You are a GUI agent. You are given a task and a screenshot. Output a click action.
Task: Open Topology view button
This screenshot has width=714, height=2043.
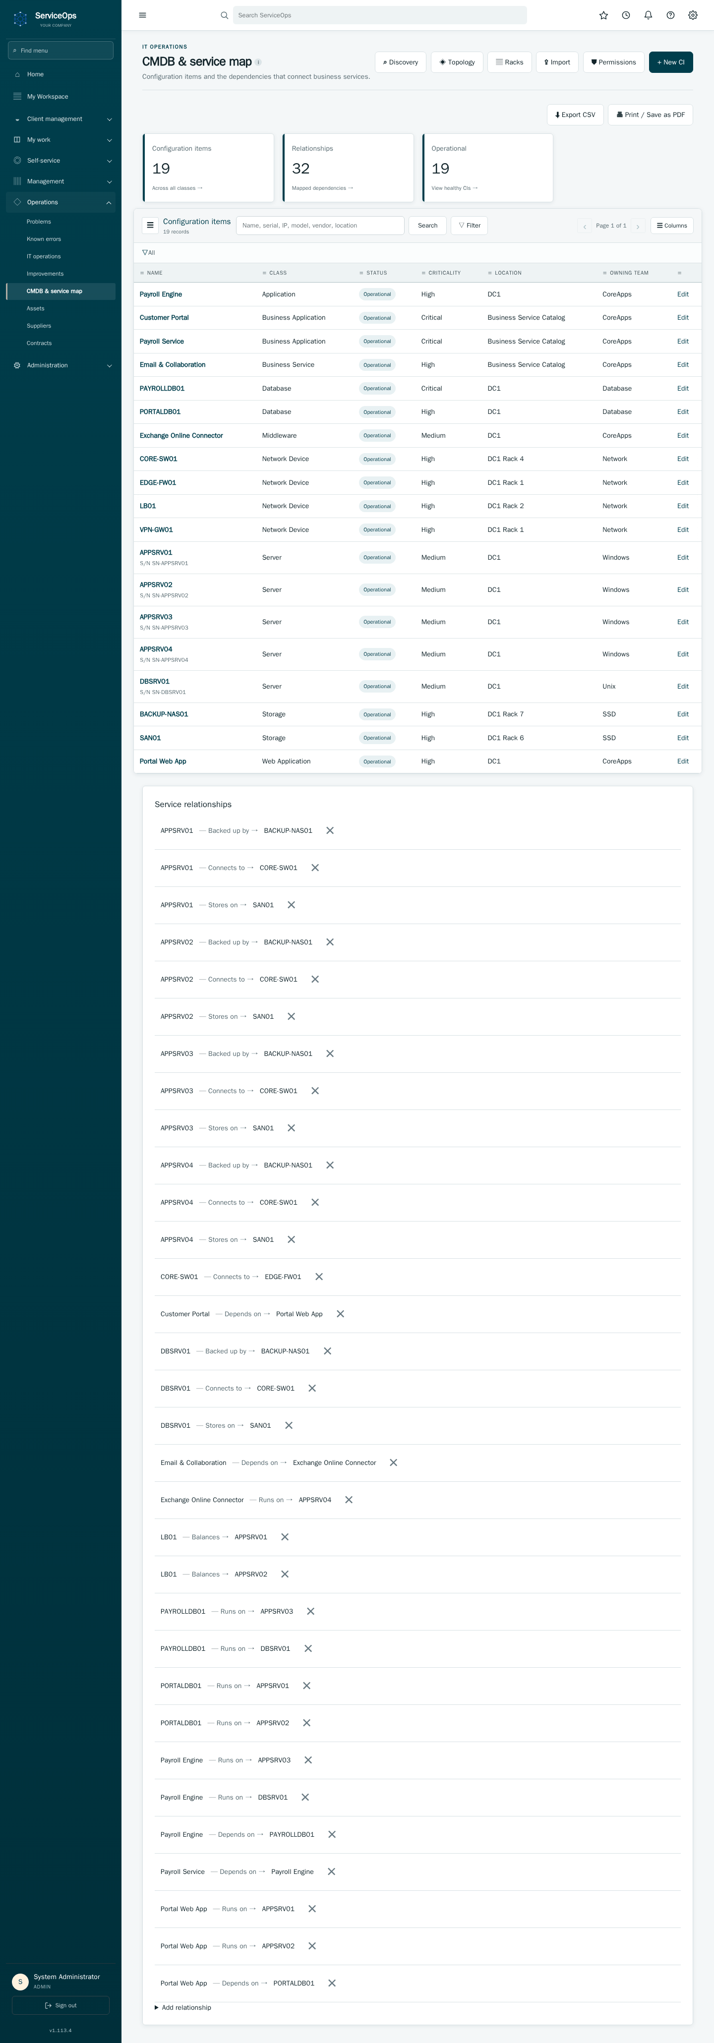(457, 62)
